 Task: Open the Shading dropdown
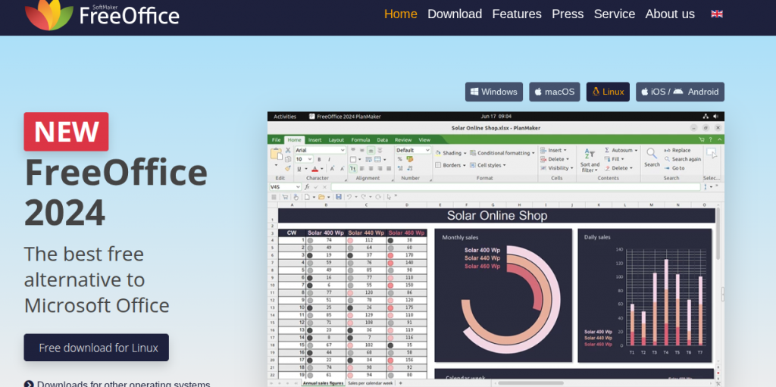coord(451,154)
